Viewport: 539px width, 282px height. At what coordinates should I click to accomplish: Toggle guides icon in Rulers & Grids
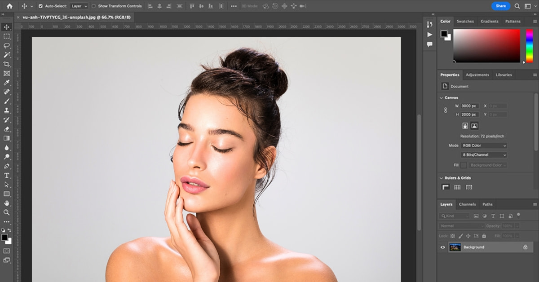[469, 187]
